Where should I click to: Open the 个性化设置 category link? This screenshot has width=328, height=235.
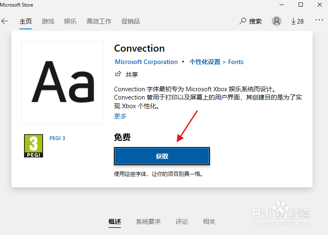[205, 62]
